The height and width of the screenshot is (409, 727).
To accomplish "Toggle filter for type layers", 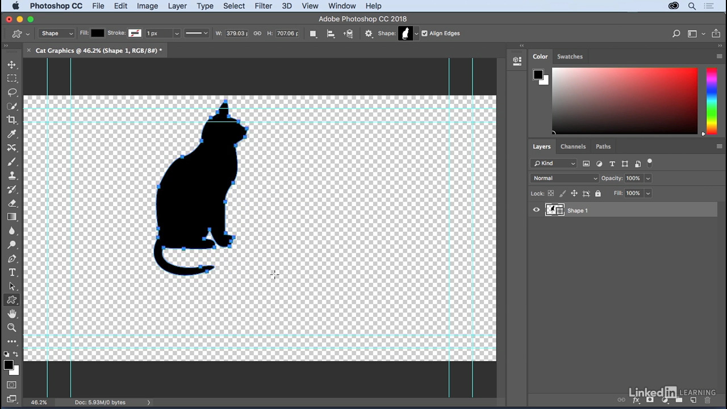I will click(612, 164).
